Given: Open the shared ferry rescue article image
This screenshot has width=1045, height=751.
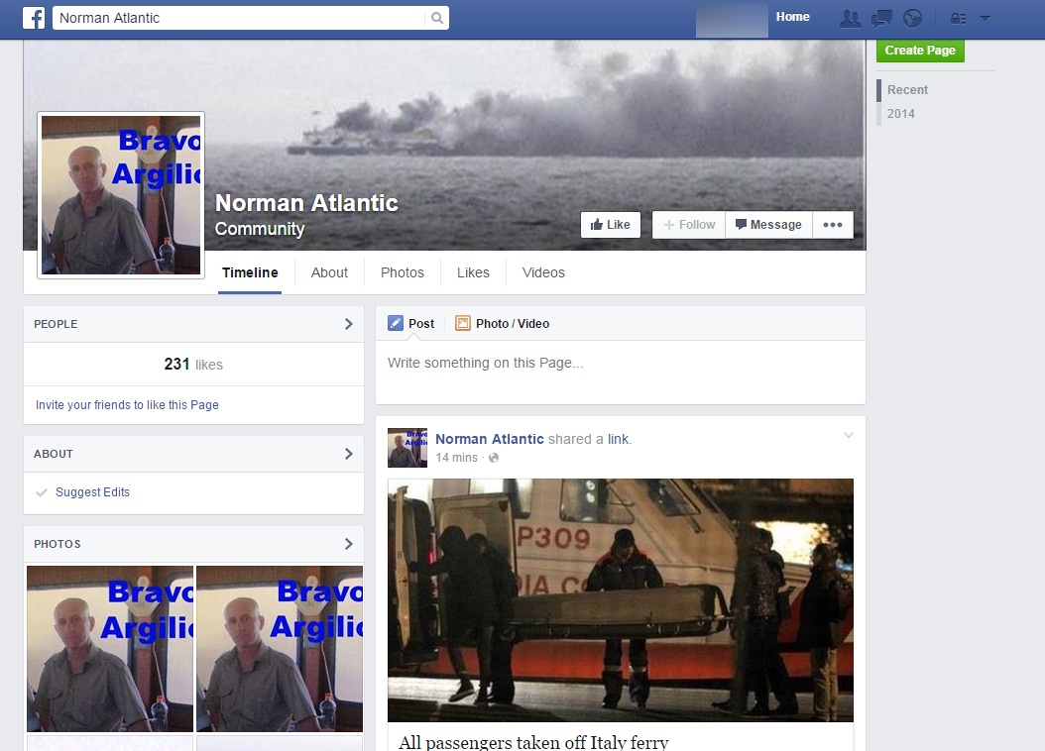Looking at the screenshot, I should [x=621, y=599].
